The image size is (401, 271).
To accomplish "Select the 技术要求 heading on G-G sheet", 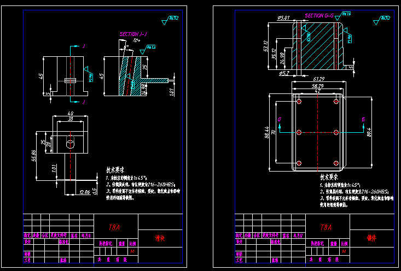I will click(329, 177).
